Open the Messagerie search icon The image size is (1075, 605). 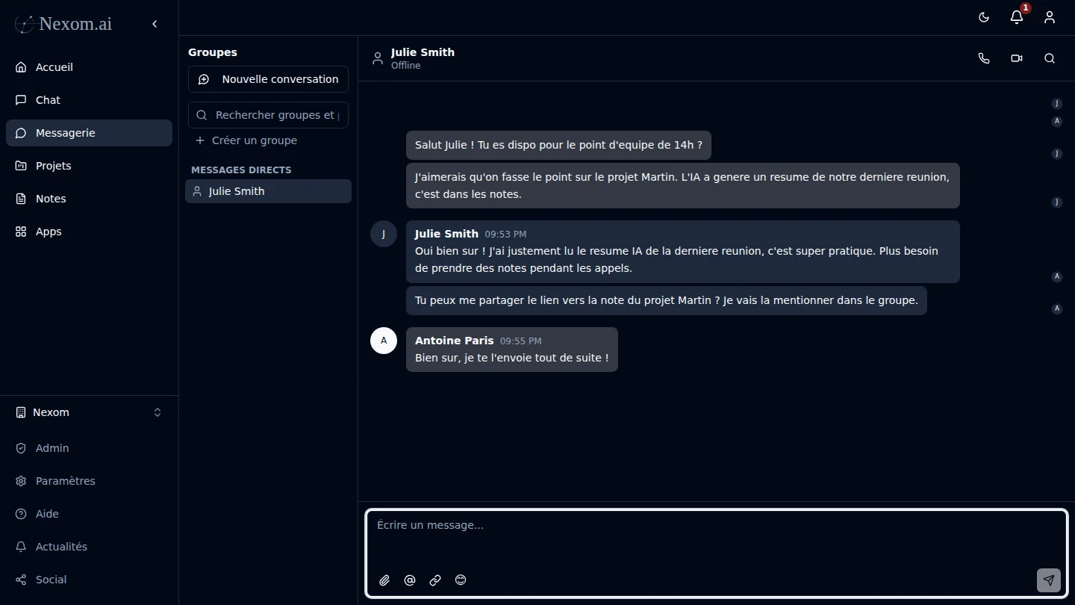point(200,115)
